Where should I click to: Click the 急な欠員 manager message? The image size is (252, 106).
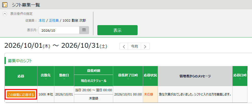pos(195,94)
